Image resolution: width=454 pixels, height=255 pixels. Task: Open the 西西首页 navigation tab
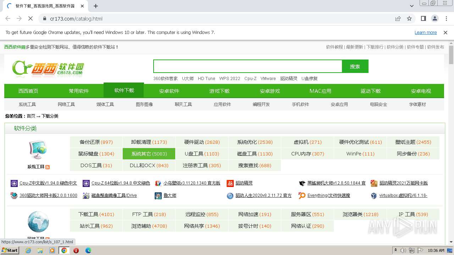pyautogui.click(x=28, y=91)
